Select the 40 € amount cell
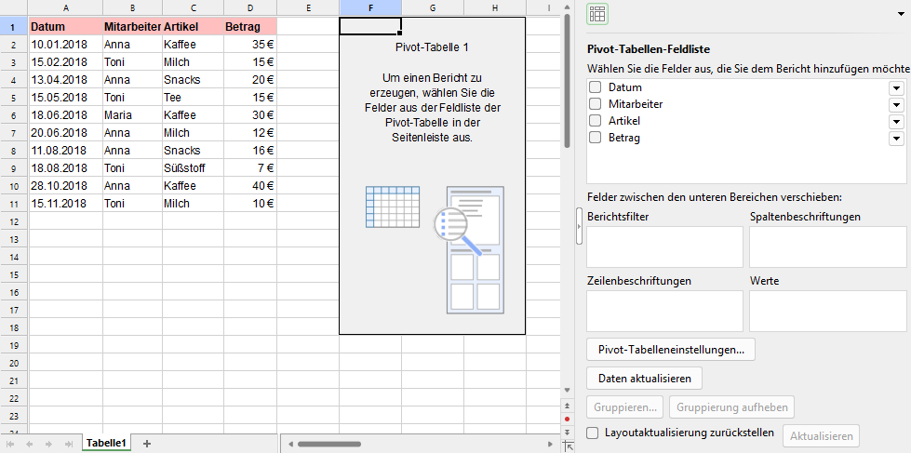Viewport: 911px width, 453px height. pos(250,186)
